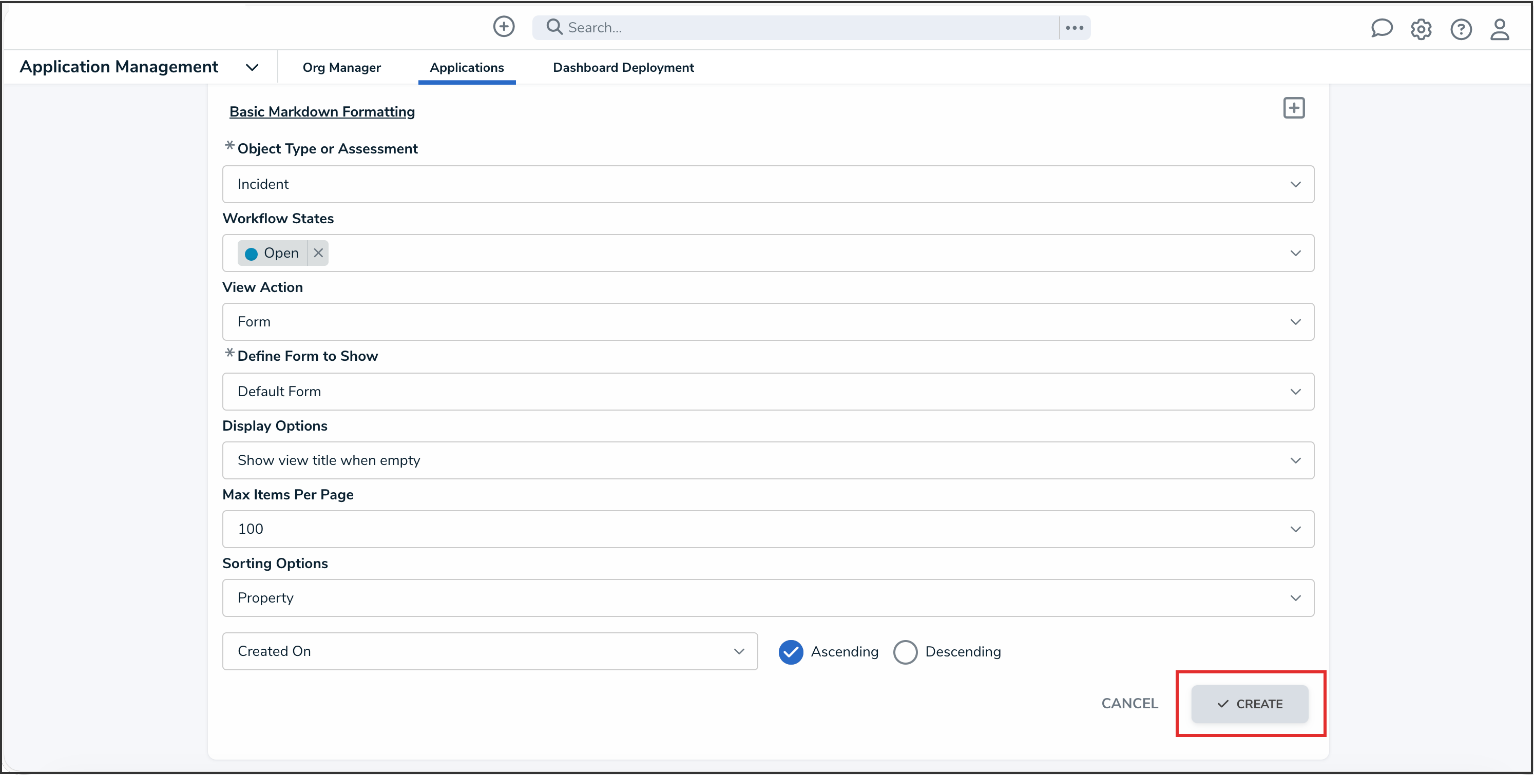This screenshot has width=1534, height=775.
Task: Expand the Object Type or Assessment dropdown
Action: (768, 185)
